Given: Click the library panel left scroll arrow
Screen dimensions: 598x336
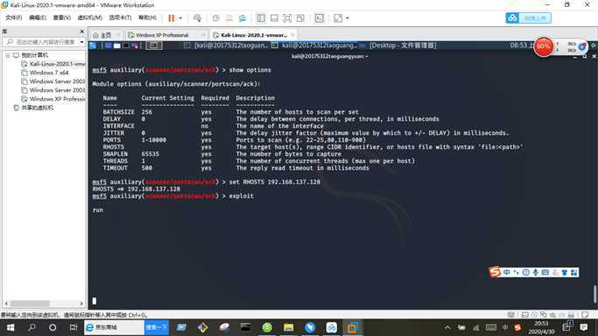Looking at the screenshot, I should (6, 304).
